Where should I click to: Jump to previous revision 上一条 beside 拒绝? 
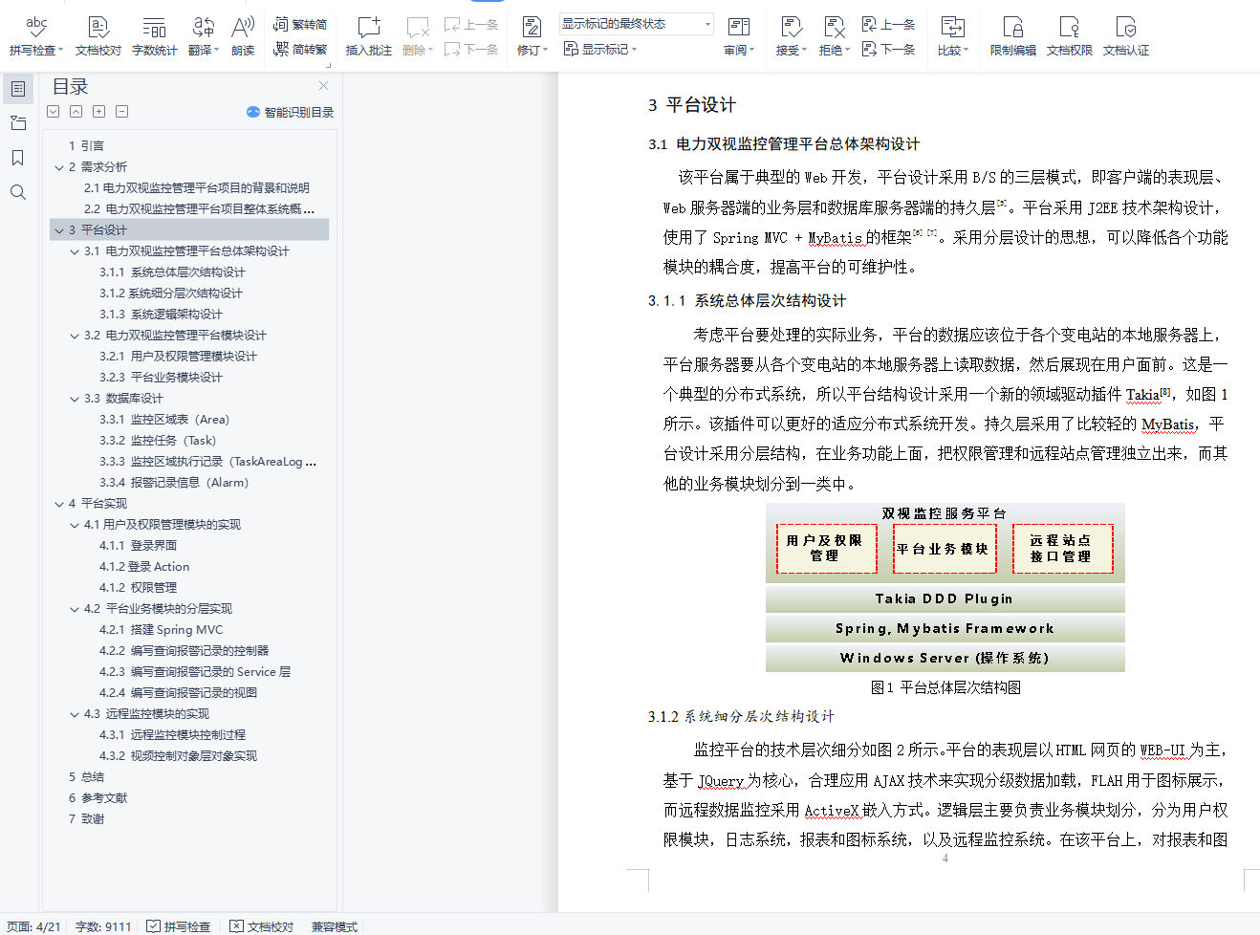tap(889, 24)
